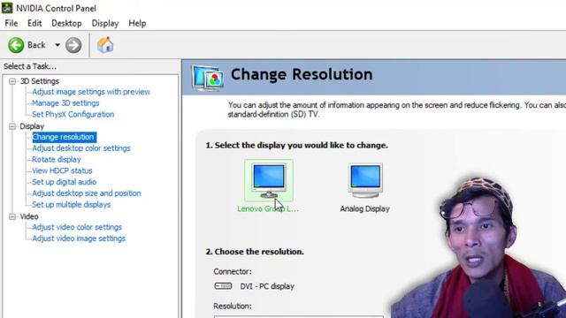Open Set up digital audio
Image resolution: width=566 pixels, height=318 pixels.
pos(65,182)
